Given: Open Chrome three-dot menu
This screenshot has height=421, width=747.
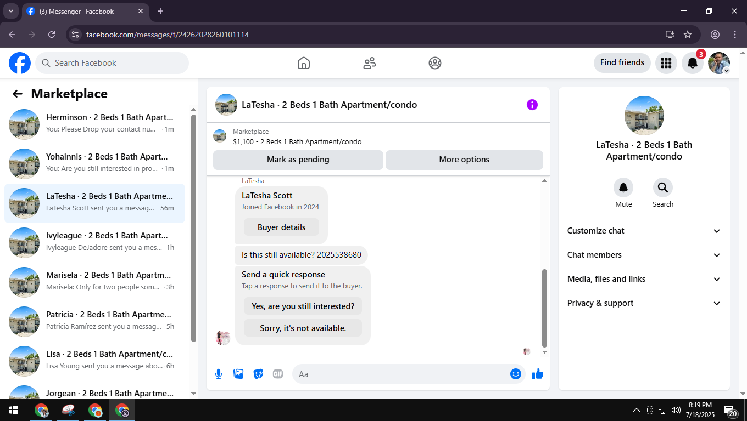Looking at the screenshot, I should click(x=735, y=35).
